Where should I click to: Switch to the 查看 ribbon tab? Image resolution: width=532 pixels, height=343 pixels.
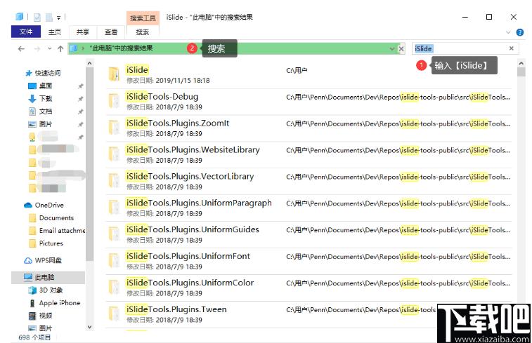point(110,32)
